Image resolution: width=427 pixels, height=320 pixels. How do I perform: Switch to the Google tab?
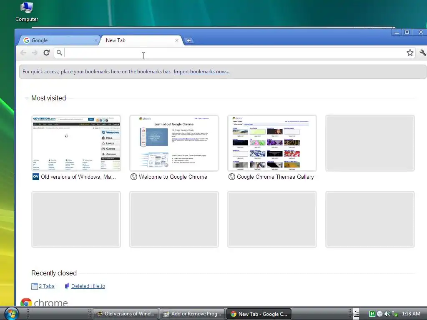(58, 40)
